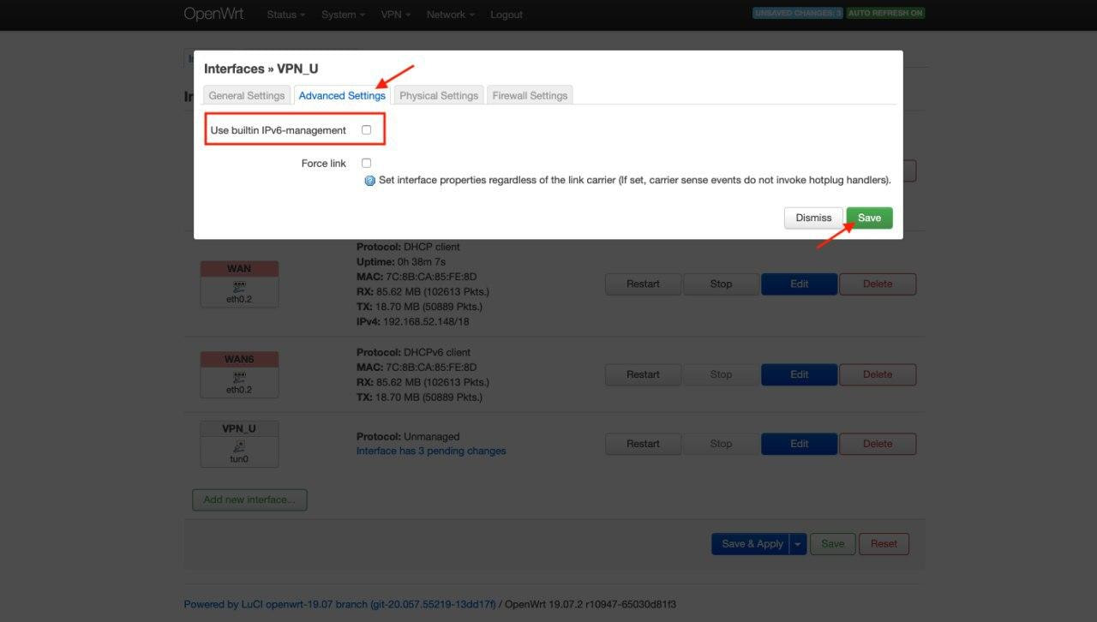The height and width of the screenshot is (622, 1097).
Task: Open the Firewall Settings tab
Action: [530, 96]
